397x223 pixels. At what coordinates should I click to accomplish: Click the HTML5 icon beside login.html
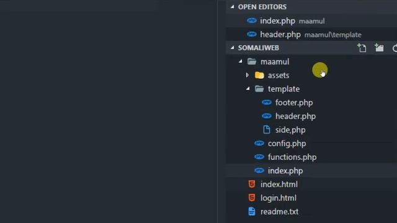click(x=252, y=198)
